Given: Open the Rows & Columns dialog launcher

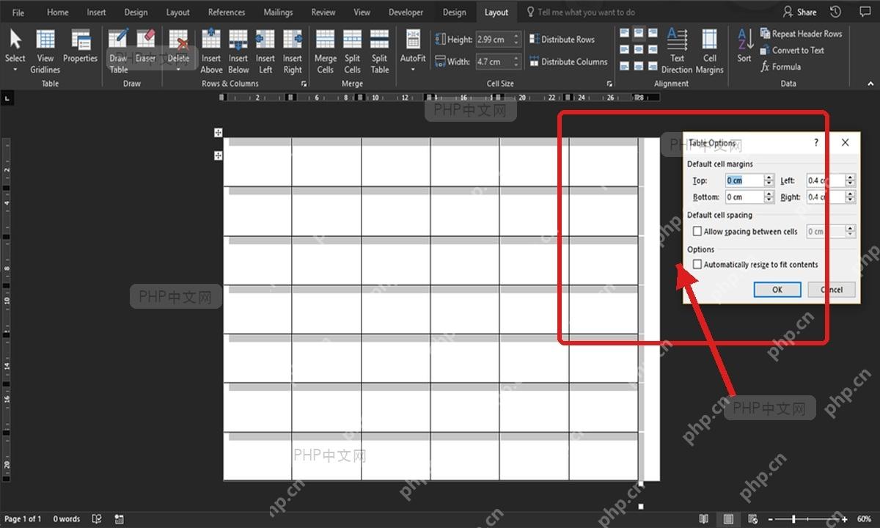Looking at the screenshot, I should click(304, 84).
